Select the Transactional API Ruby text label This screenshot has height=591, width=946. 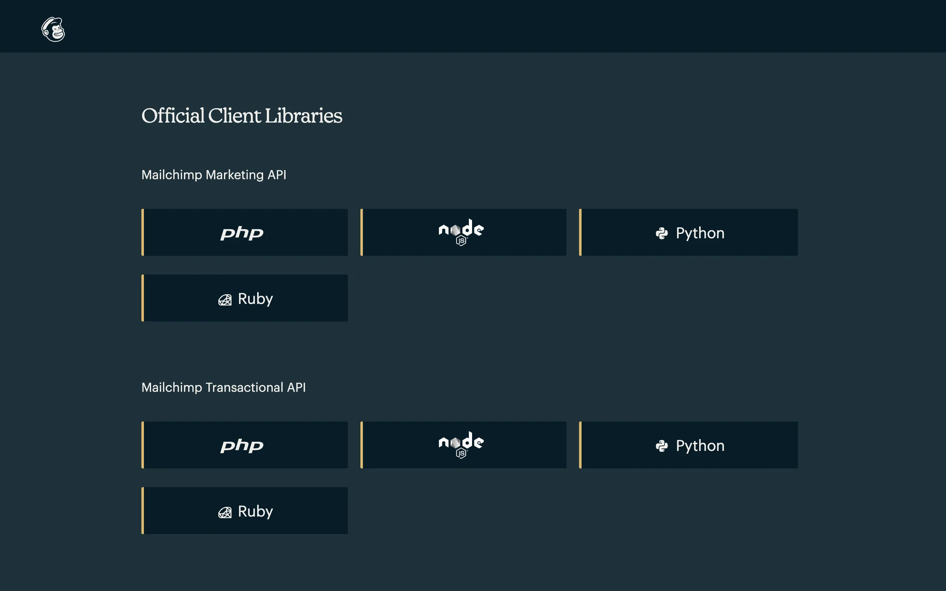(x=255, y=511)
